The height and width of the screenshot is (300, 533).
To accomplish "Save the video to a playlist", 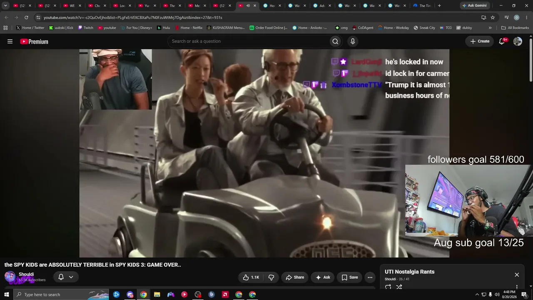I will pyautogui.click(x=350, y=277).
